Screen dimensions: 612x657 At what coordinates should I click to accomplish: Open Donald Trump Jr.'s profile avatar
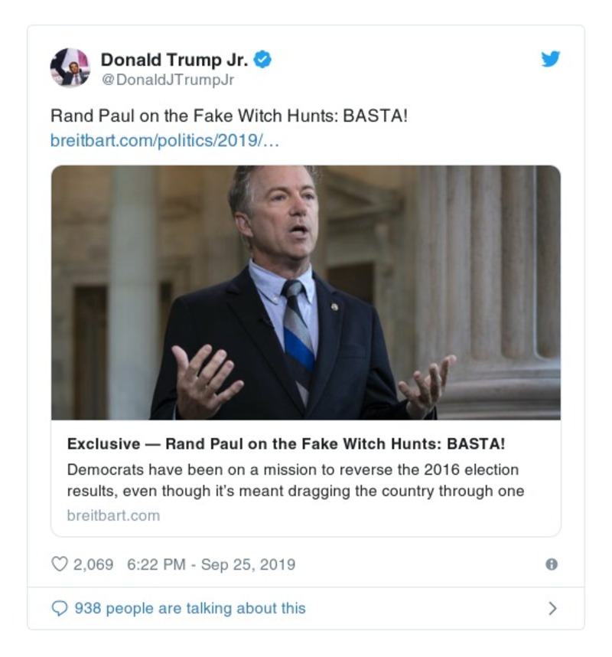[71, 64]
